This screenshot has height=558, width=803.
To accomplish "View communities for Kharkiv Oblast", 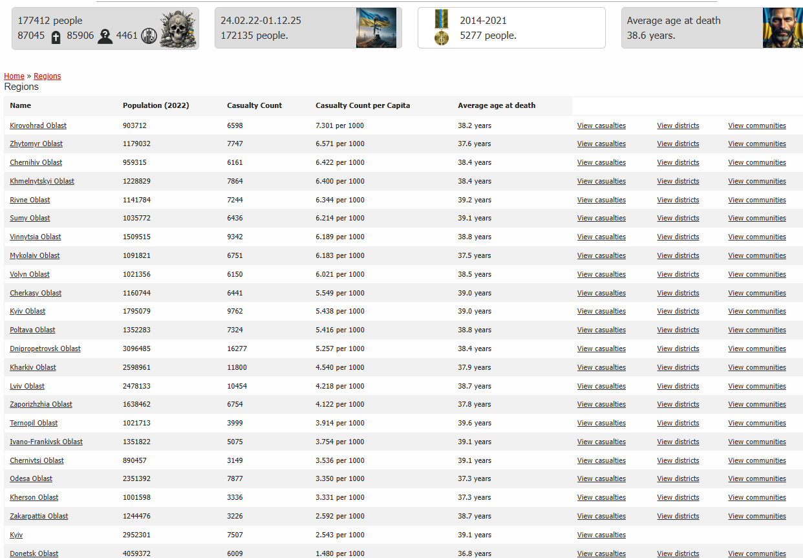I will pyautogui.click(x=756, y=367).
